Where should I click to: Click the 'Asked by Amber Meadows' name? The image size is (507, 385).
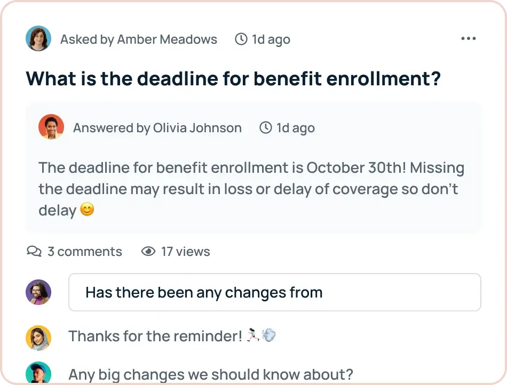pos(139,39)
